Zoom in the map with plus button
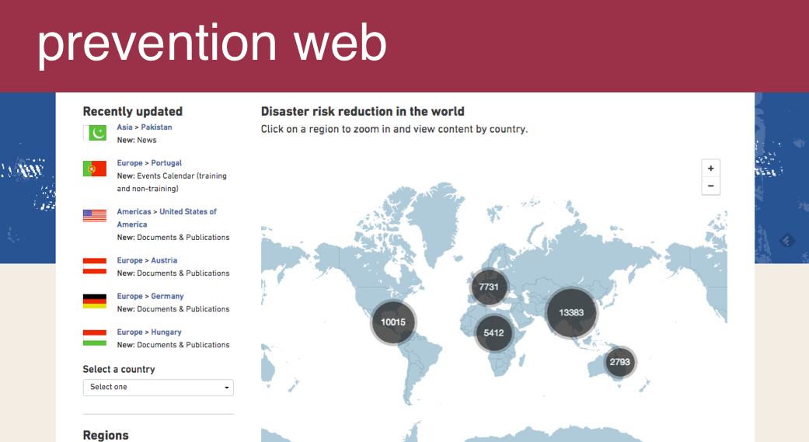Image resolution: width=809 pixels, height=442 pixels. click(x=711, y=168)
